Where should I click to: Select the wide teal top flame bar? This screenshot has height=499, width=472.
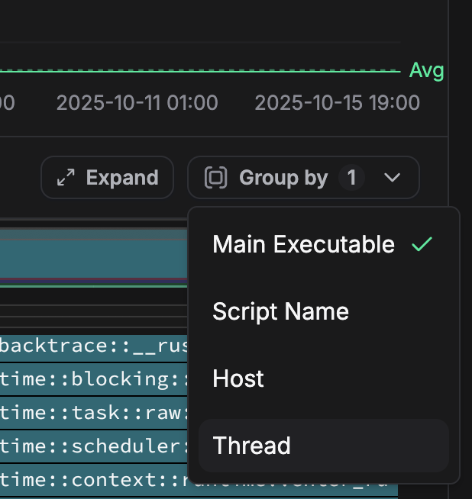tap(93, 258)
